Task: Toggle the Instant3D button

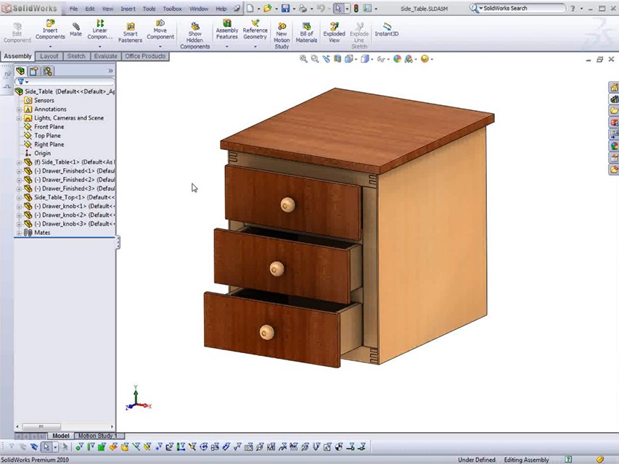Action: tap(386, 29)
